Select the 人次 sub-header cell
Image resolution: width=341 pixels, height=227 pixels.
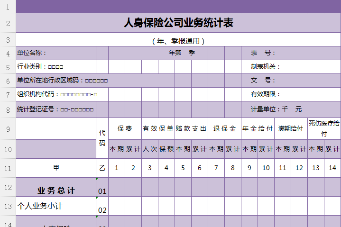coord(150,149)
